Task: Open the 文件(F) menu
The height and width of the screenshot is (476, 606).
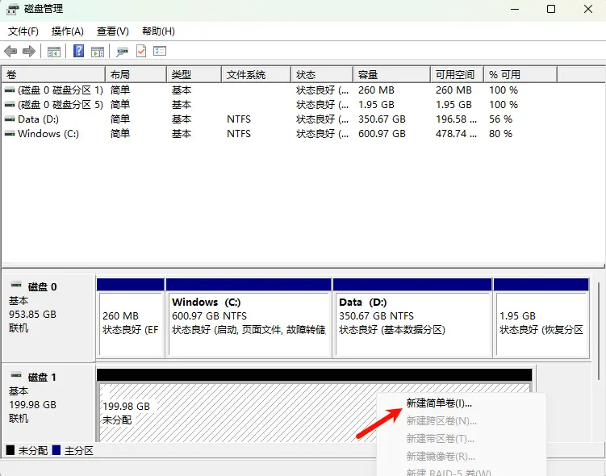Action: pyautogui.click(x=23, y=31)
